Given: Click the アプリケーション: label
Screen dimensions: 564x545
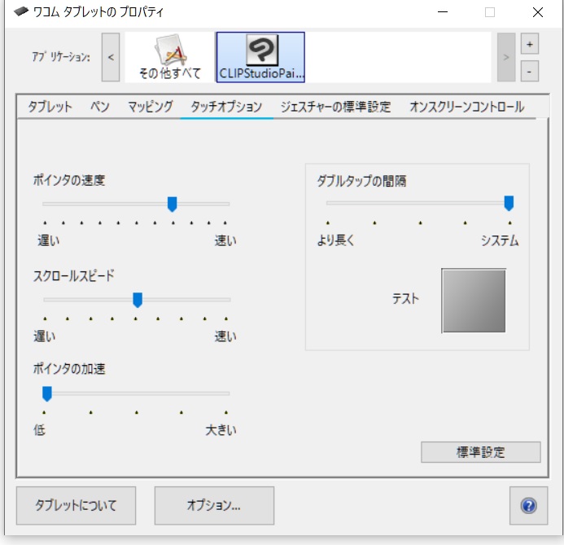Looking at the screenshot, I should click(61, 57).
